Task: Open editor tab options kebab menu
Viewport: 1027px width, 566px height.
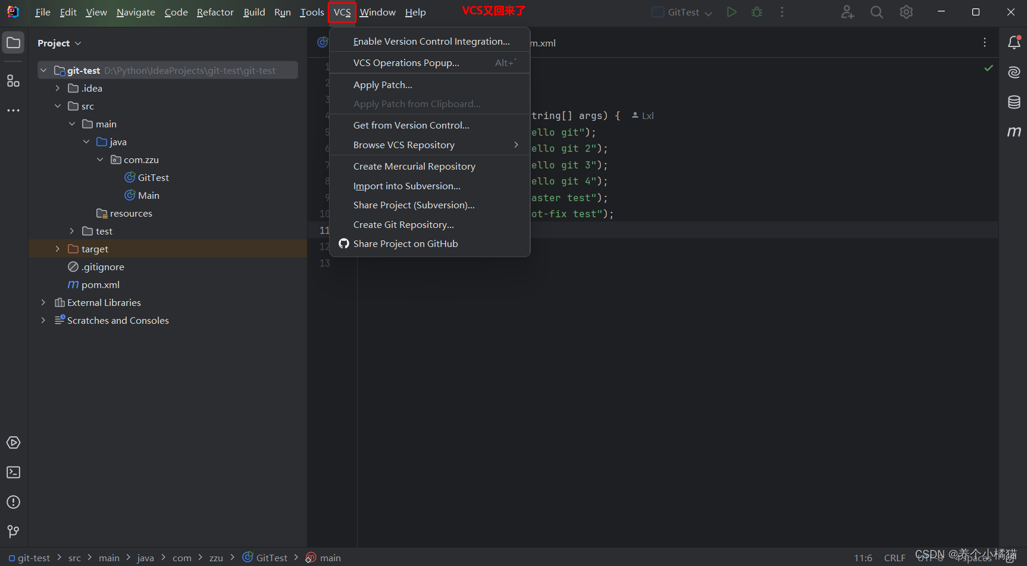Action: click(x=985, y=42)
